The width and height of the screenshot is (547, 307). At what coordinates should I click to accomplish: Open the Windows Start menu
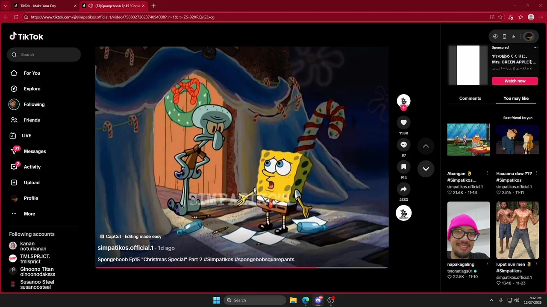point(217,300)
